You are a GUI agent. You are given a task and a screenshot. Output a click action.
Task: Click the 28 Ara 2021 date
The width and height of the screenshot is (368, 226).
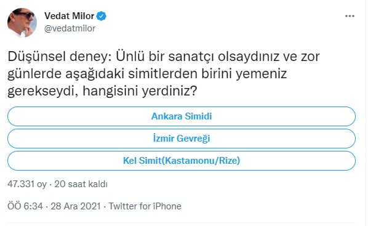coord(76,206)
